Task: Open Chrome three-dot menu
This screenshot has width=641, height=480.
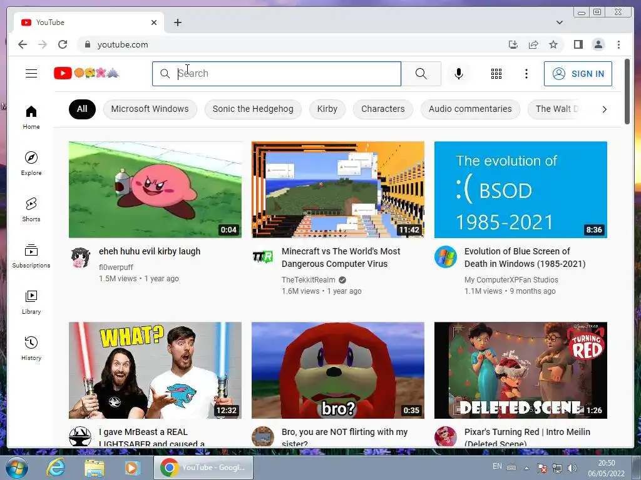Action: tap(618, 44)
